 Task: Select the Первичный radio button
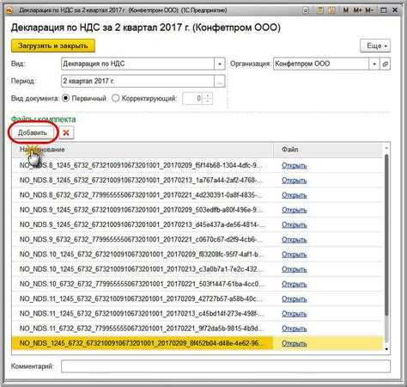pyautogui.click(x=66, y=98)
